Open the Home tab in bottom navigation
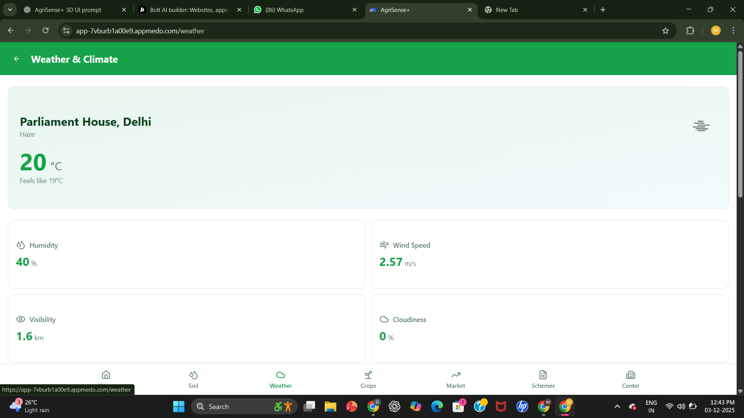The width and height of the screenshot is (744, 418). (x=106, y=375)
